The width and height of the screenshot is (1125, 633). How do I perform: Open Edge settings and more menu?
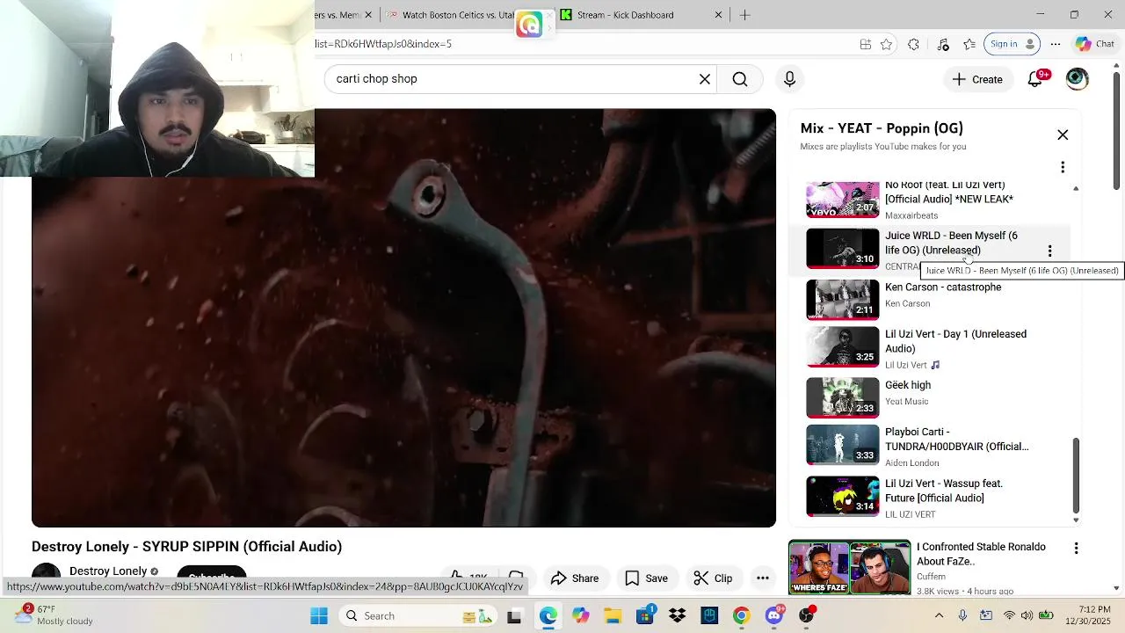tap(1056, 44)
